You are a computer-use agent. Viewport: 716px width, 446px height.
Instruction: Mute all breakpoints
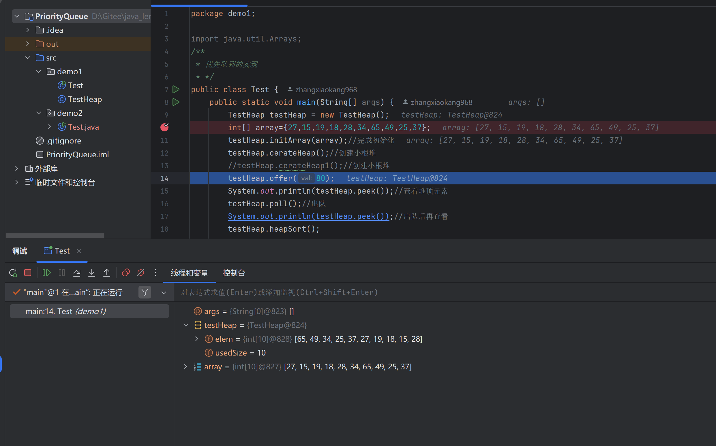point(140,273)
